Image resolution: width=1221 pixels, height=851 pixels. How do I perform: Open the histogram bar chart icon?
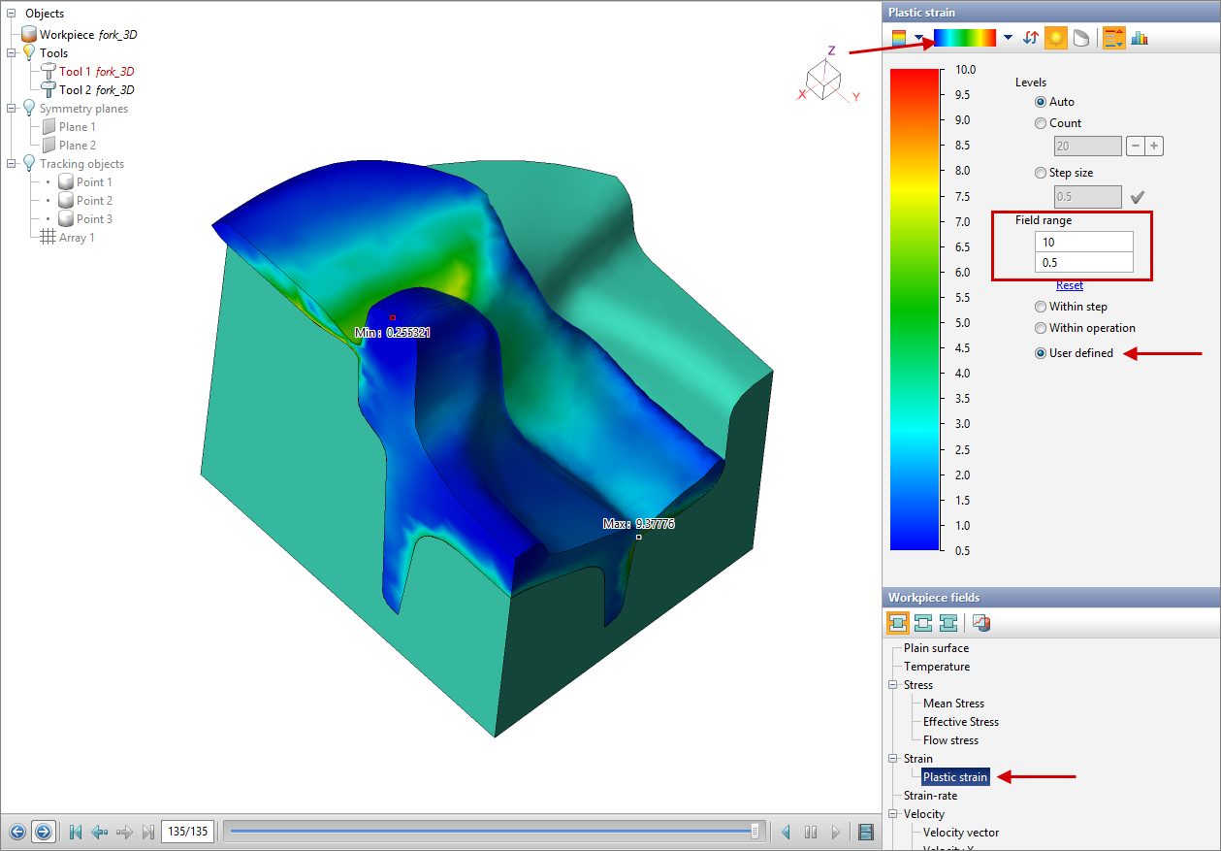[x=1140, y=38]
